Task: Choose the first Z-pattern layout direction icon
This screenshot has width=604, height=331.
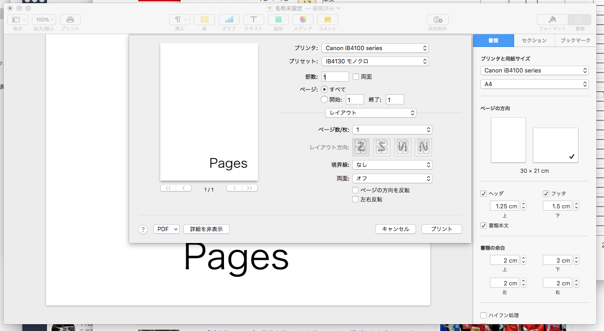Action: point(361,147)
